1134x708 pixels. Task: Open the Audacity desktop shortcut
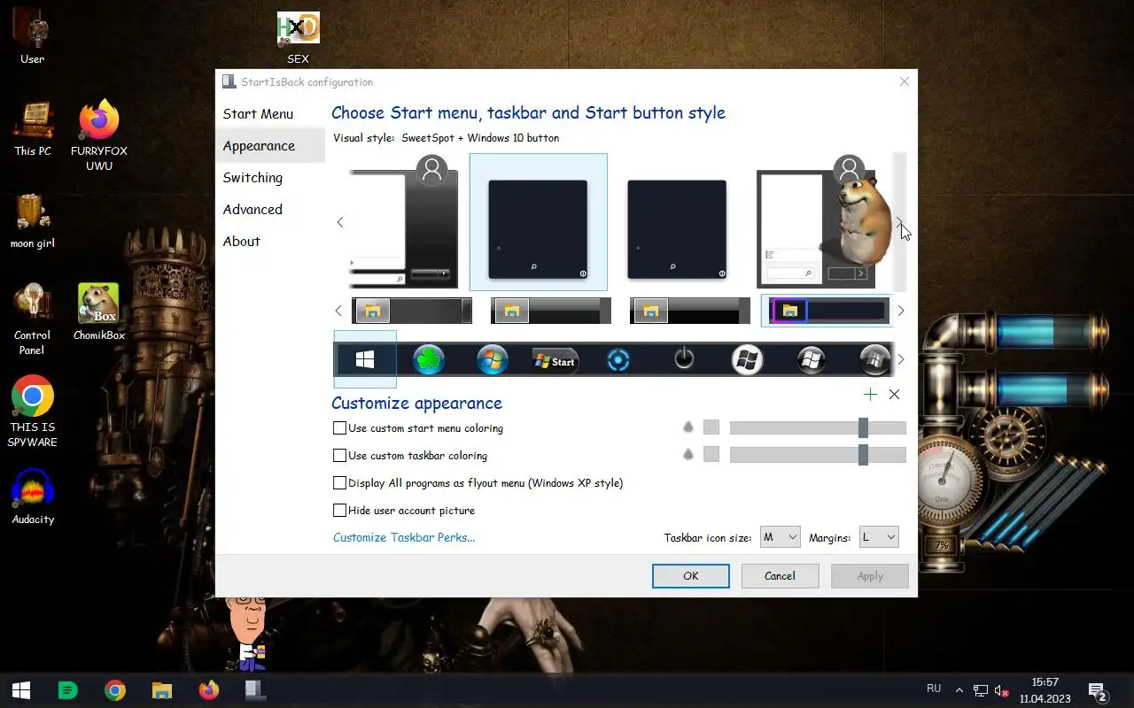(33, 496)
